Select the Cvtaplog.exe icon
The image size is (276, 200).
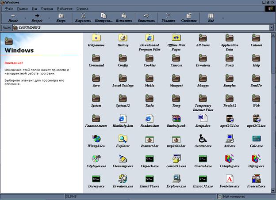230,158
